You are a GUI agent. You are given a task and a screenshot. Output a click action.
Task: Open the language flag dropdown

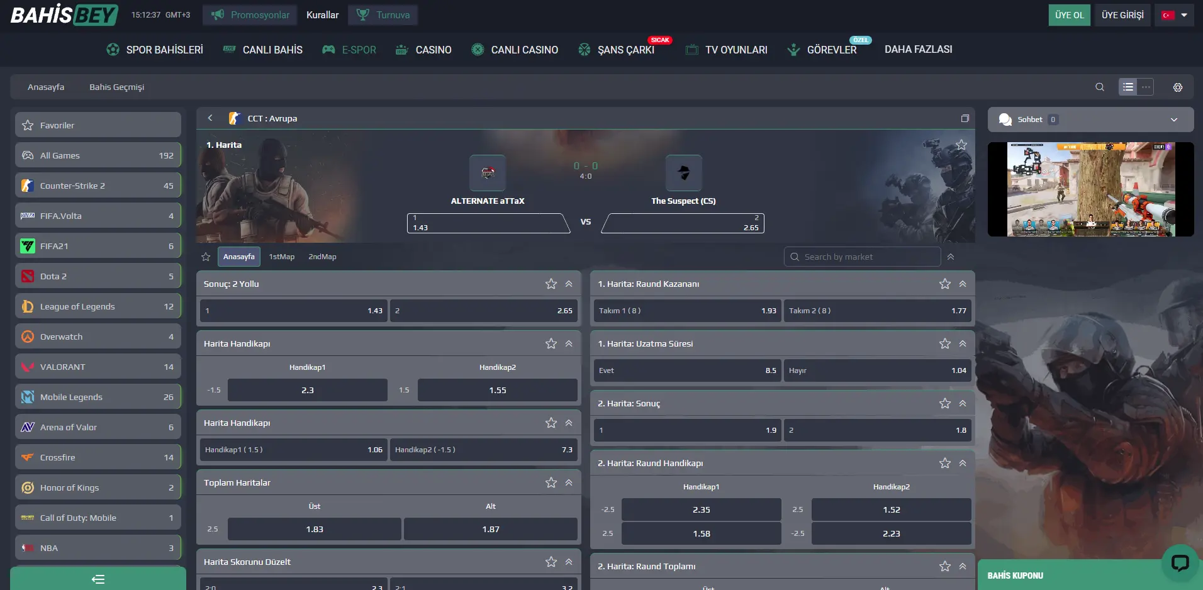pyautogui.click(x=1175, y=15)
